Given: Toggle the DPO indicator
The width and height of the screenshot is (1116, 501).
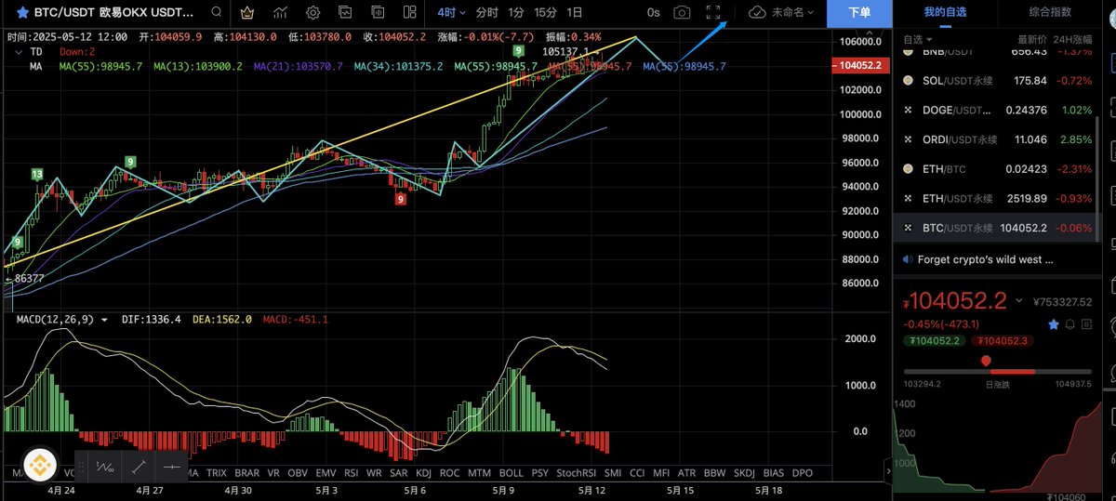Looking at the screenshot, I should click(x=802, y=473).
